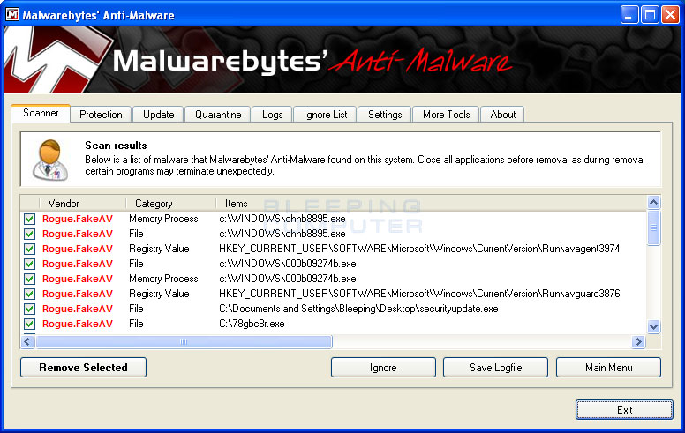Click the vertical scrollbar up arrow
Screen dimensions: 685x433
point(653,202)
